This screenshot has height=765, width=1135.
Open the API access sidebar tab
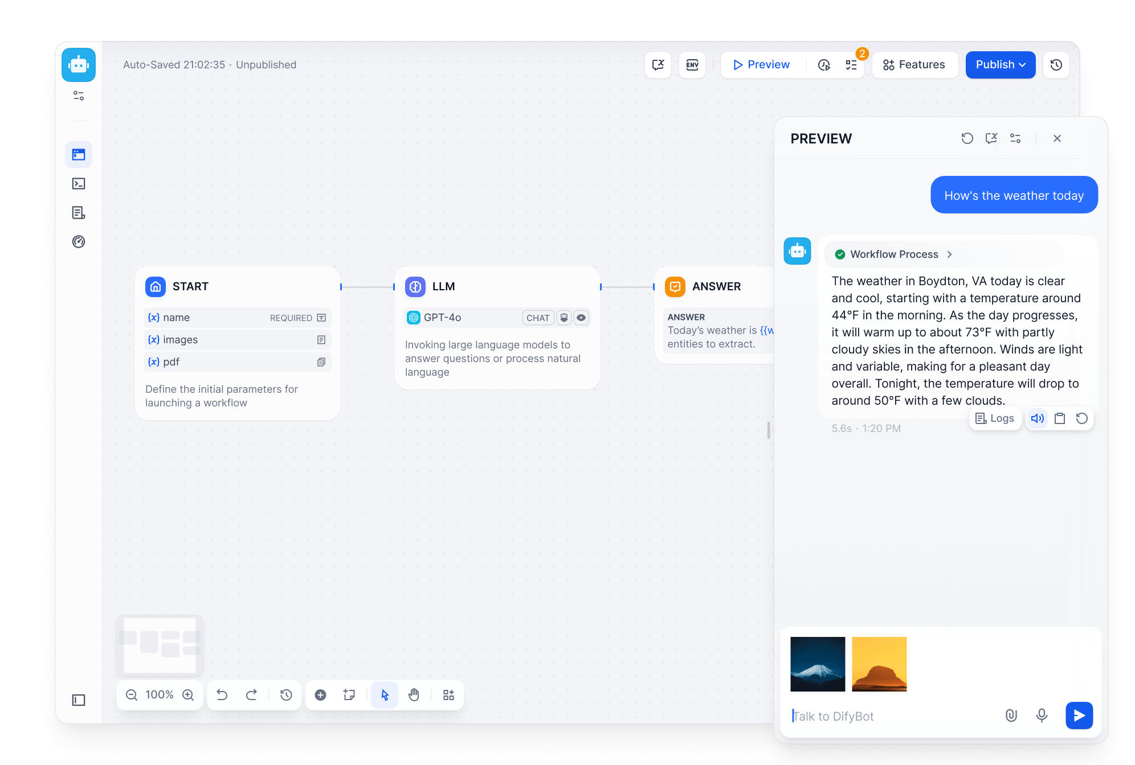click(79, 184)
